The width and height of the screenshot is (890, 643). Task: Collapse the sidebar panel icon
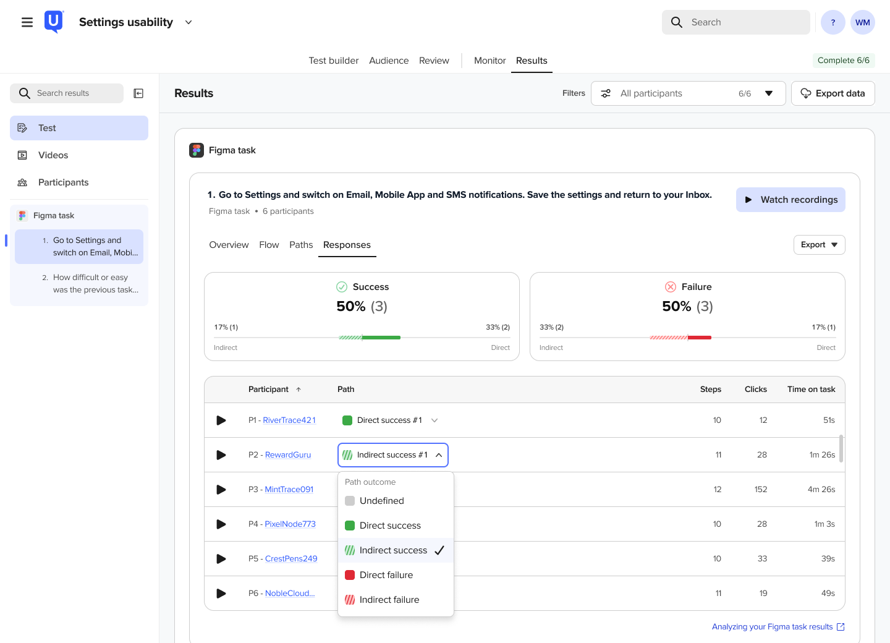point(139,93)
